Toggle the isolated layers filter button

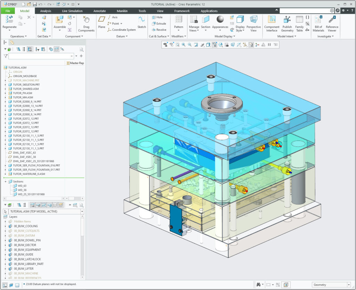click(43, 205)
